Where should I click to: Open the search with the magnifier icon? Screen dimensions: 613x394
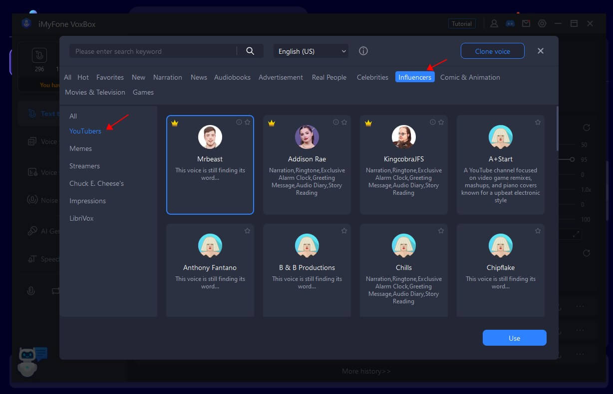pyautogui.click(x=250, y=51)
